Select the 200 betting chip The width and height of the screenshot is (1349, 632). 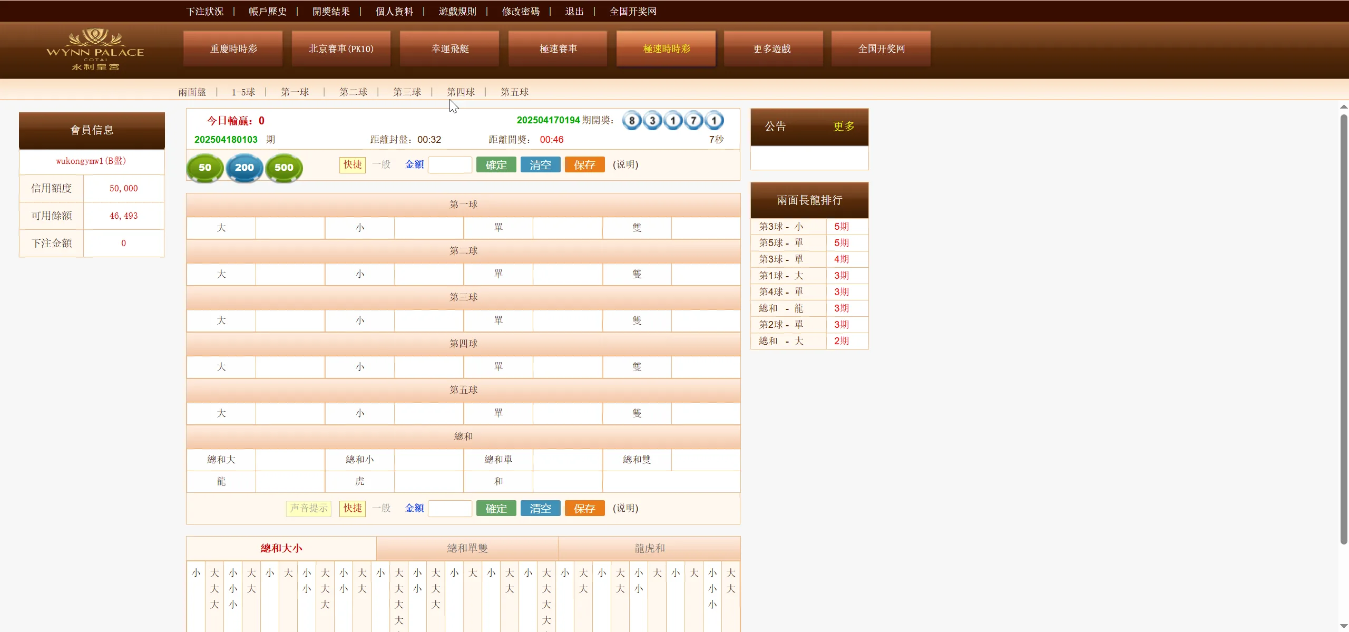tap(244, 168)
